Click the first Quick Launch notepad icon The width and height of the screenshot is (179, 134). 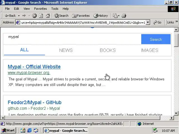coord(23,130)
